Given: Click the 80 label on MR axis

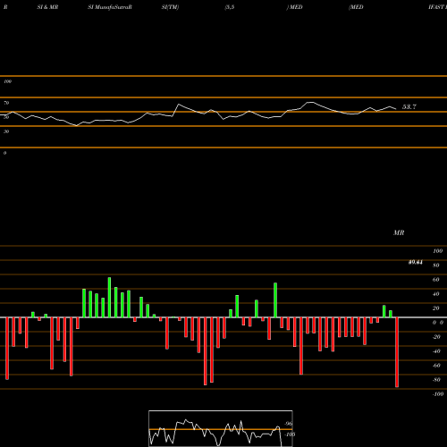Looking at the screenshot, I should pos(436,266).
